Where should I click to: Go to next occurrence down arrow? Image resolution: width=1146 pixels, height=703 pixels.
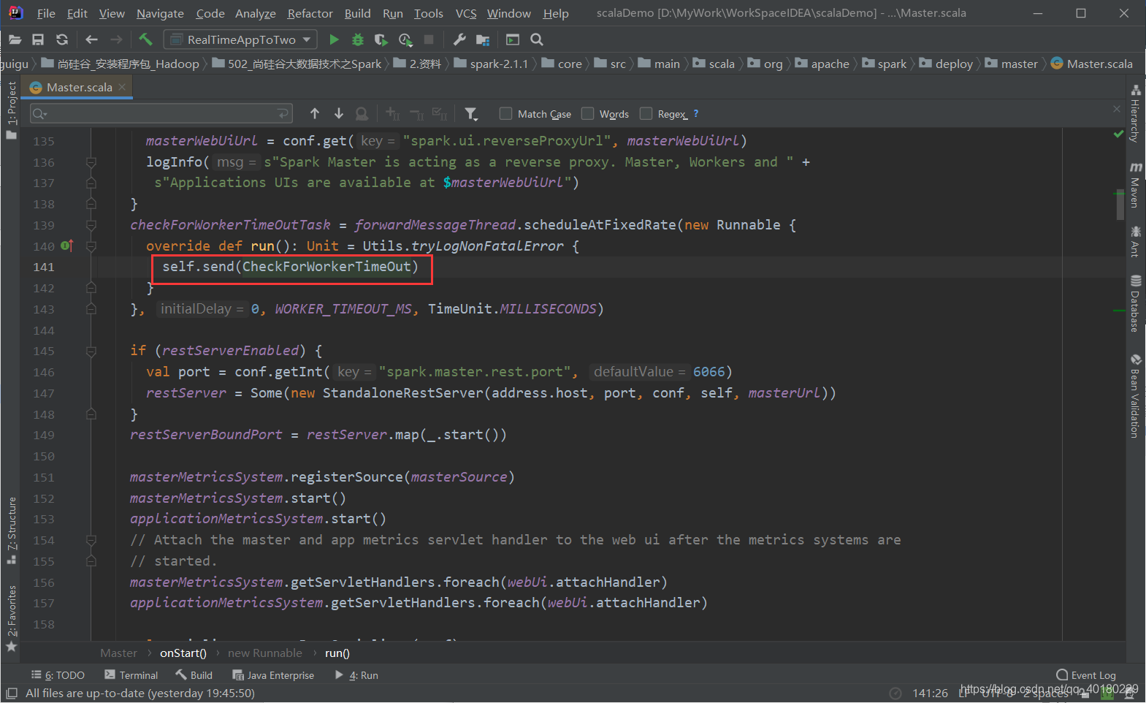click(339, 113)
